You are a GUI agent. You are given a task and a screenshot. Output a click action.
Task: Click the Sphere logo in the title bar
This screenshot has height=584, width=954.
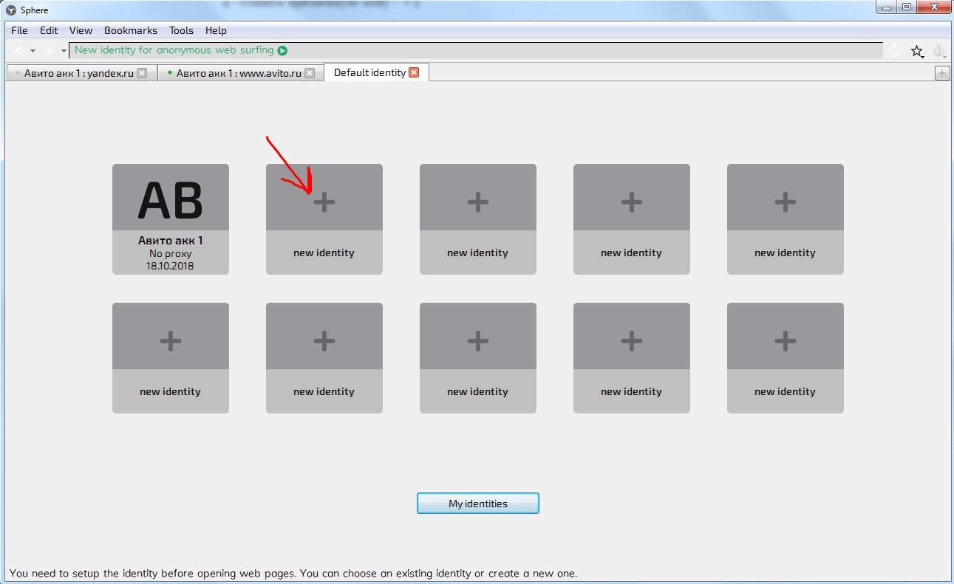point(11,10)
